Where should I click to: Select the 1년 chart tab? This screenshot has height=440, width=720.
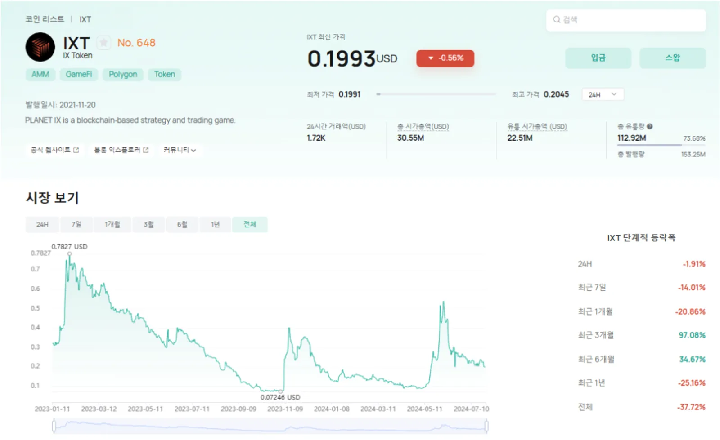[x=216, y=224]
